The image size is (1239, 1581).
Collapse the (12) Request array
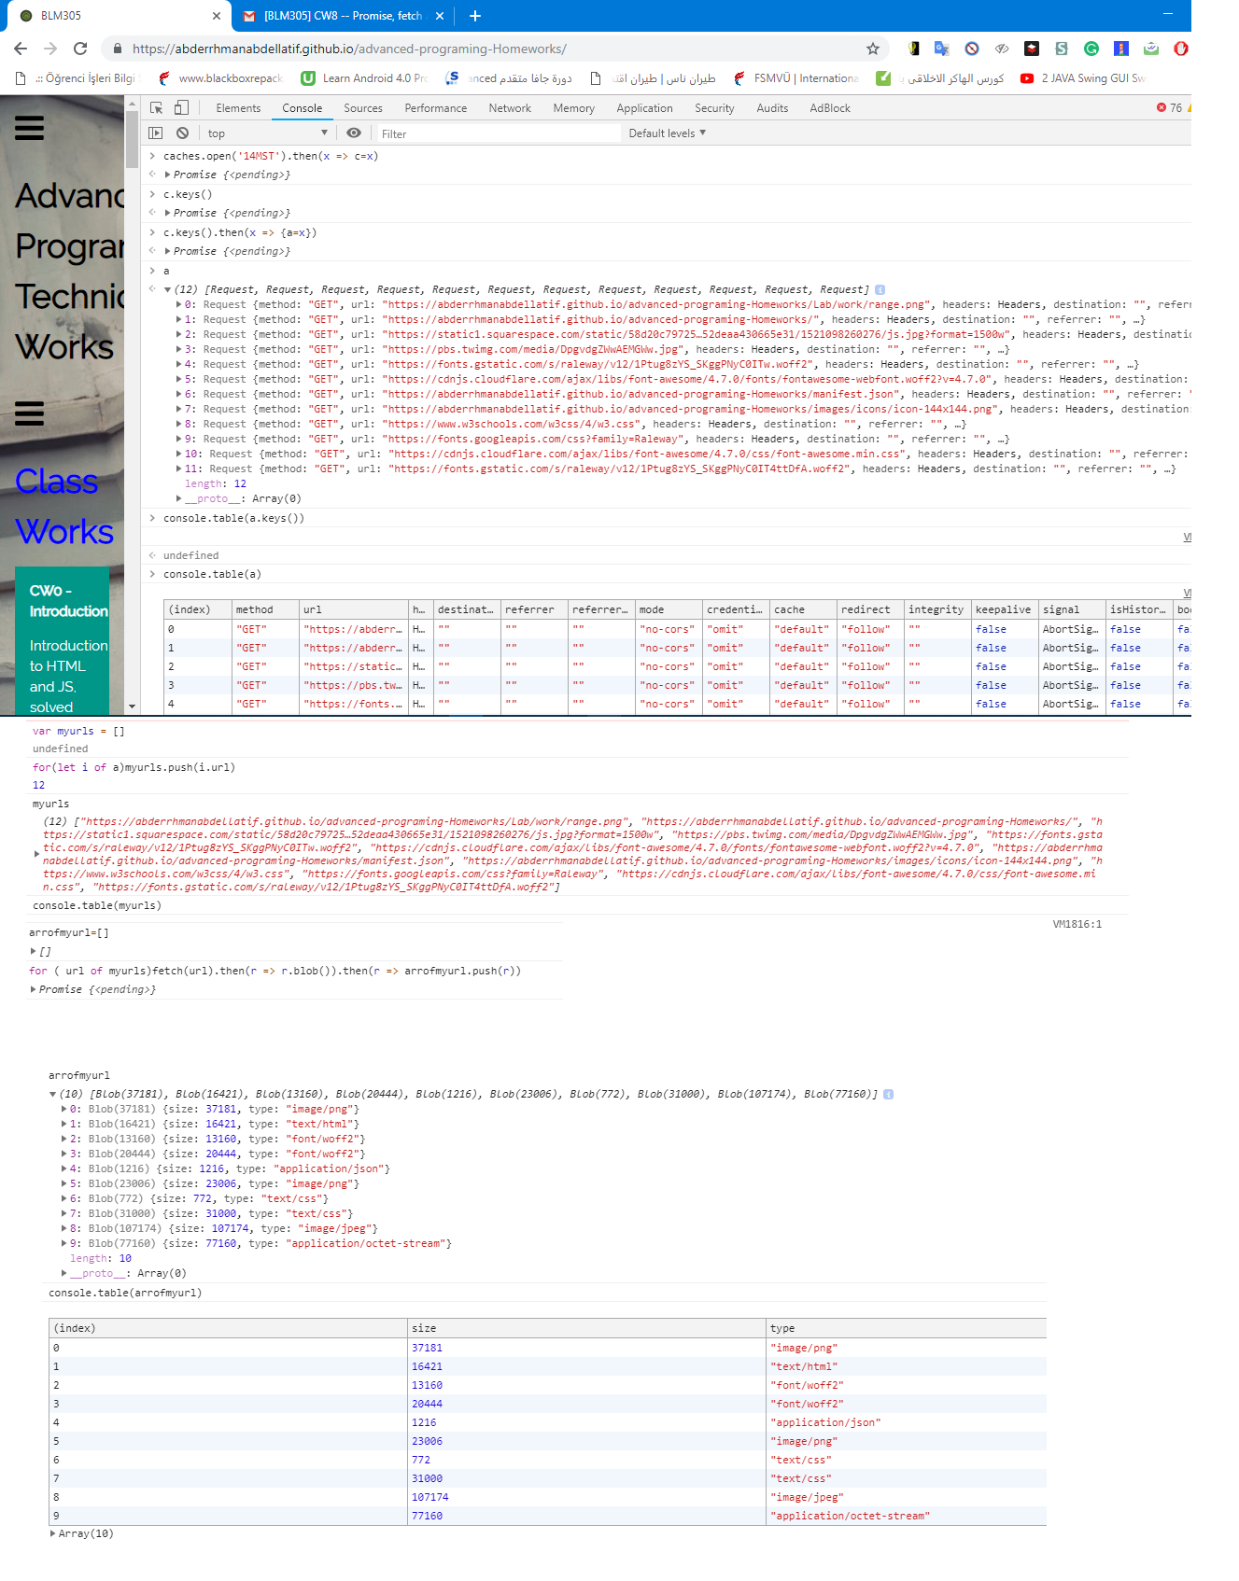point(168,290)
